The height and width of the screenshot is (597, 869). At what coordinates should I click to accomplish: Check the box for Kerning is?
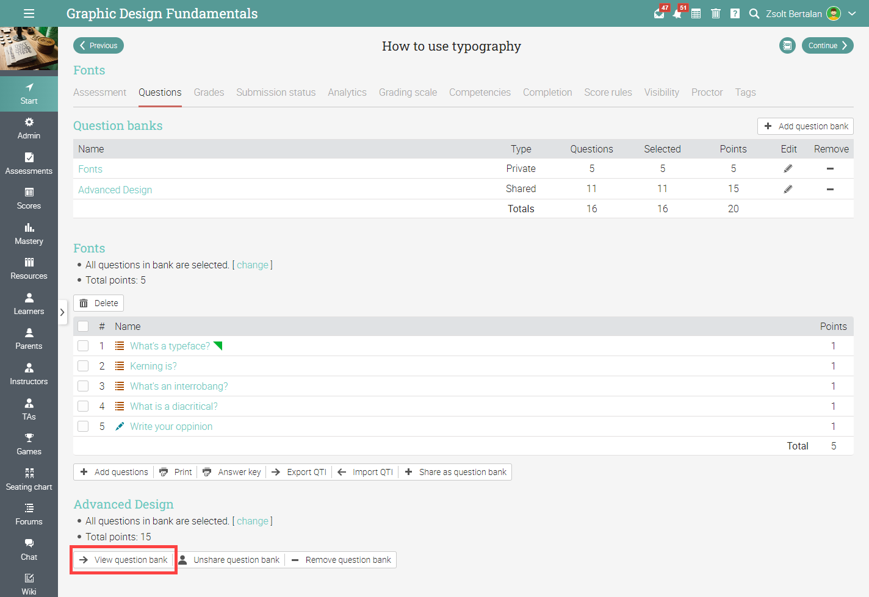(x=83, y=366)
